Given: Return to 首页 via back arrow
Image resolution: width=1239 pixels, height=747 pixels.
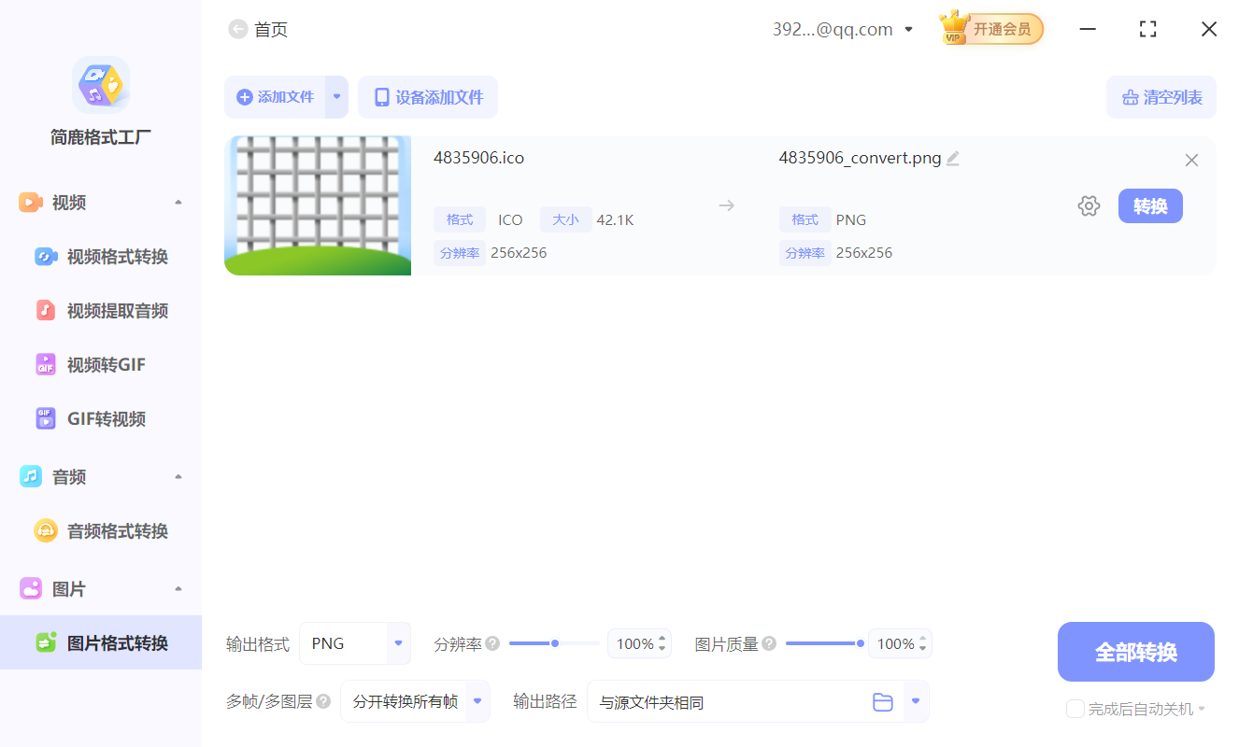Looking at the screenshot, I should point(237,29).
